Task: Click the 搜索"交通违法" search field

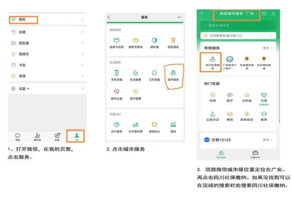Action: click(238, 25)
